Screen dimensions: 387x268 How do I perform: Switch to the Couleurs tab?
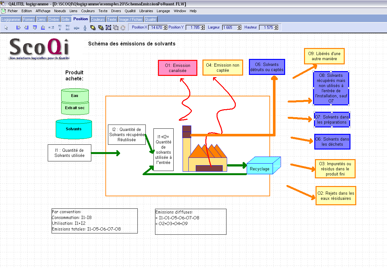click(x=97, y=20)
